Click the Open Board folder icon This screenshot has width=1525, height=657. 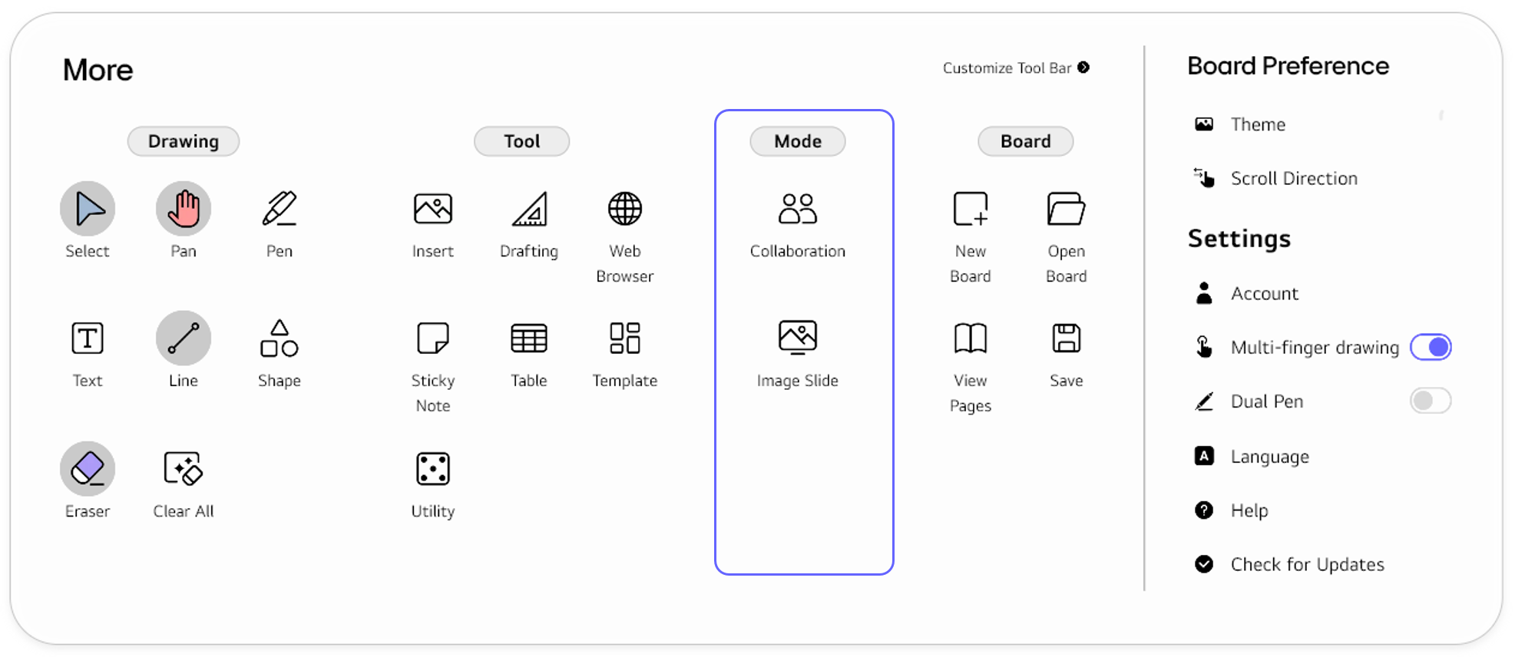(x=1067, y=209)
